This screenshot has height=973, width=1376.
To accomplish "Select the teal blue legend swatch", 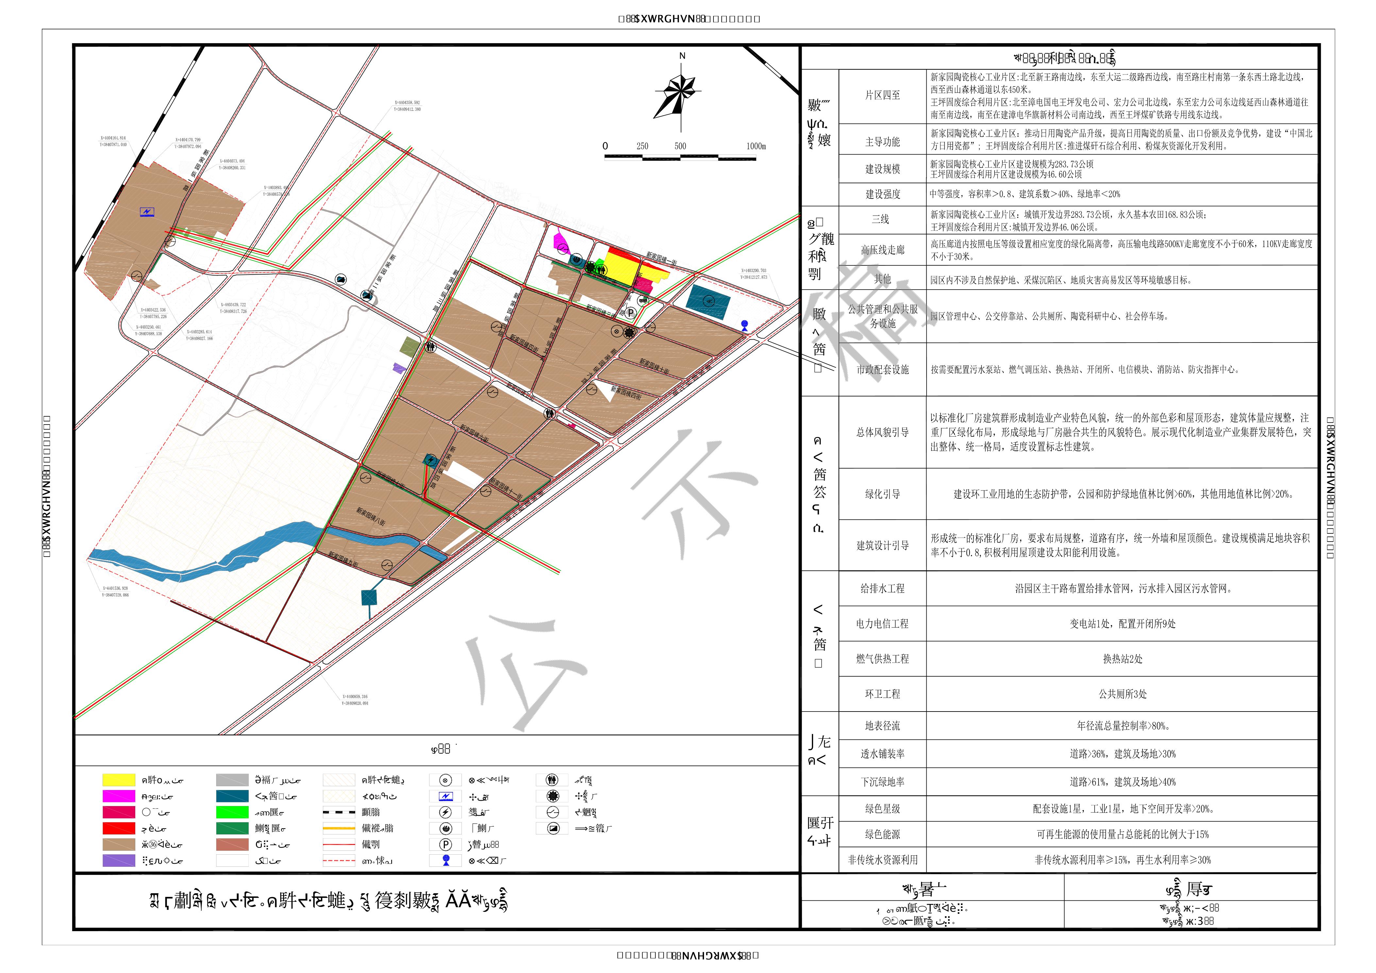I will click(x=232, y=796).
